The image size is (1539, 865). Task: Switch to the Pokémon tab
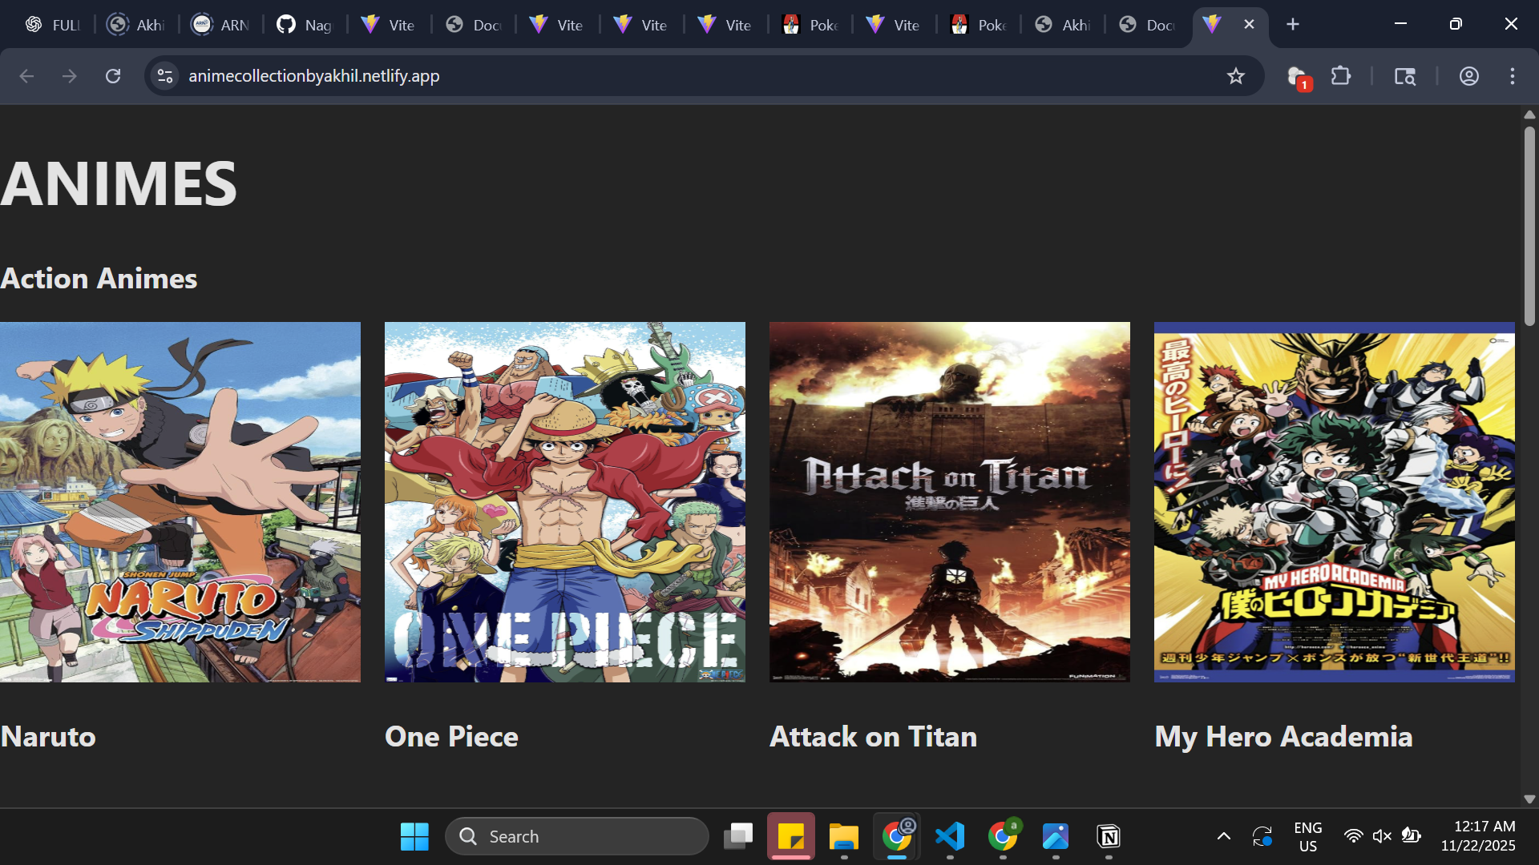click(810, 24)
